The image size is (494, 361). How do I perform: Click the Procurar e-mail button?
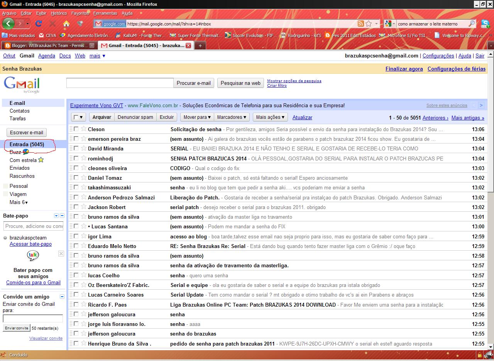pyautogui.click(x=194, y=83)
